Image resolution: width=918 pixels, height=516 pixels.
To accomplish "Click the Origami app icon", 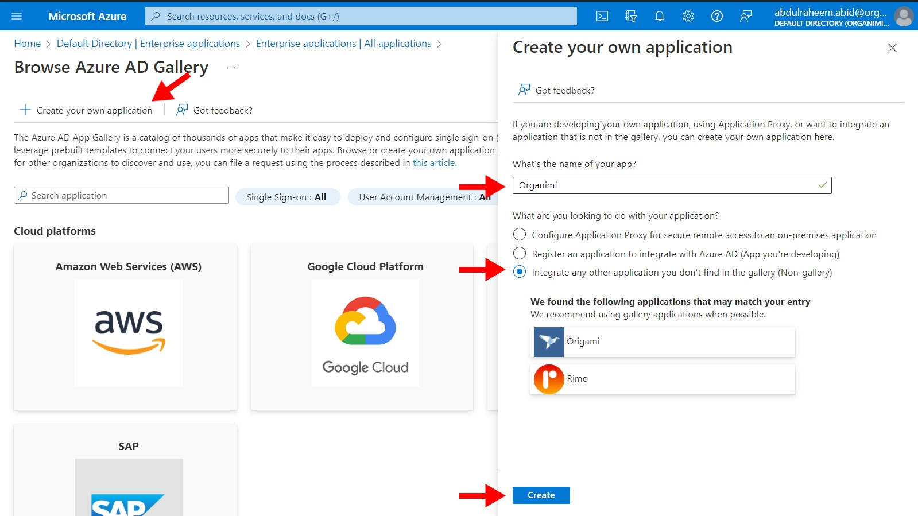I will point(549,342).
